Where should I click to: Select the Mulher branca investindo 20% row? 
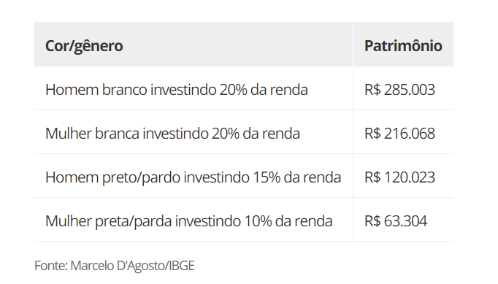click(244, 132)
